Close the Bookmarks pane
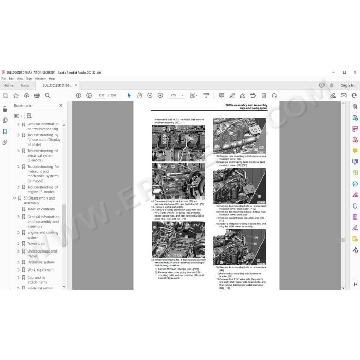Viewport: 360px width, 360px height. [61, 105]
